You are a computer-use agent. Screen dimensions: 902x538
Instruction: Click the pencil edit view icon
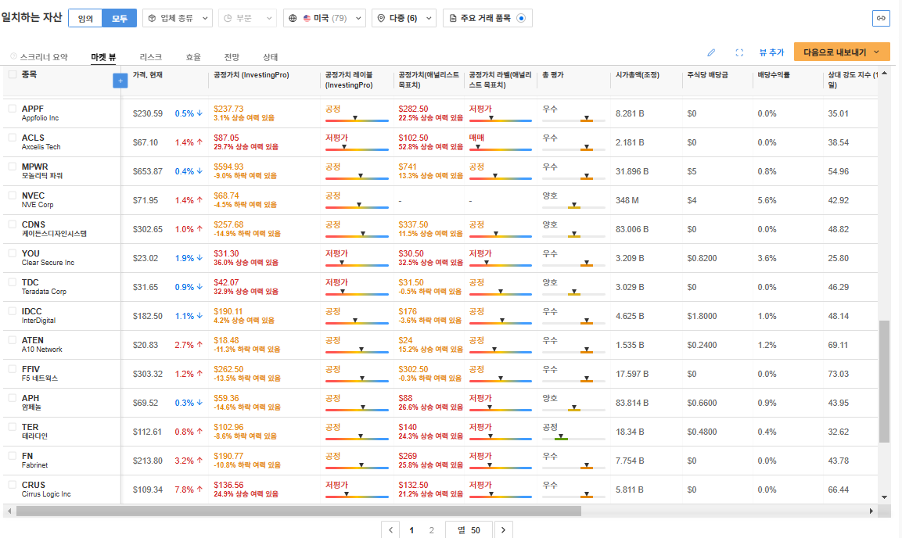[x=711, y=52]
